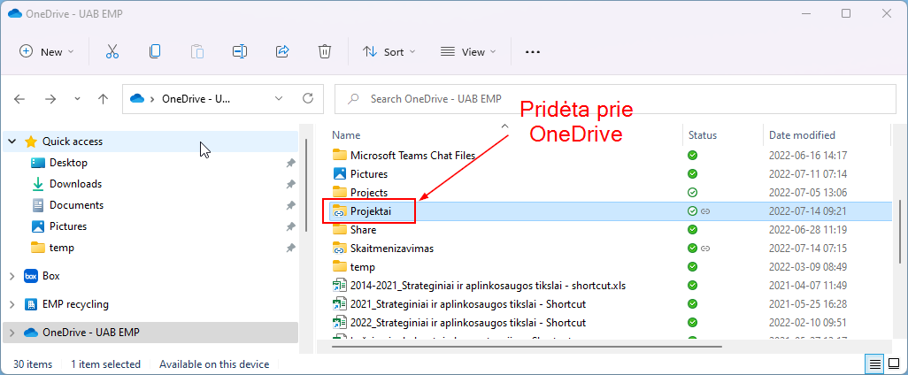Image resolution: width=908 pixels, height=375 pixels.
Task: Open the Sort dropdown
Action: click(x=389, y=52)
